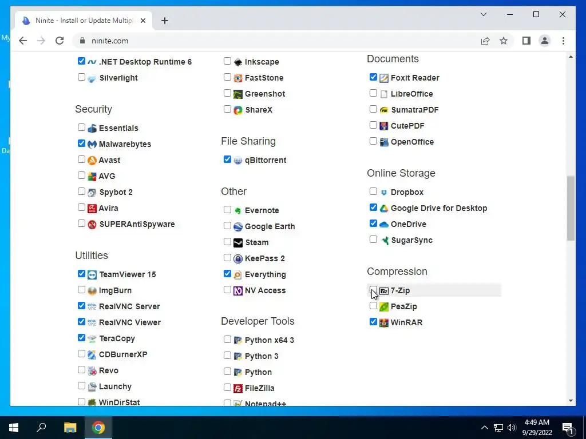
Task: Click the TeraCopy icon
Action: (92, 338)
